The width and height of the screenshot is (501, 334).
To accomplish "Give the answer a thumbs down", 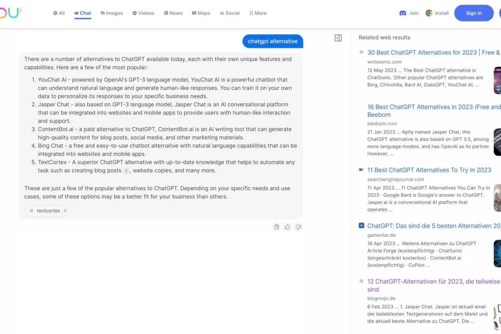I will tap(298, 227).
